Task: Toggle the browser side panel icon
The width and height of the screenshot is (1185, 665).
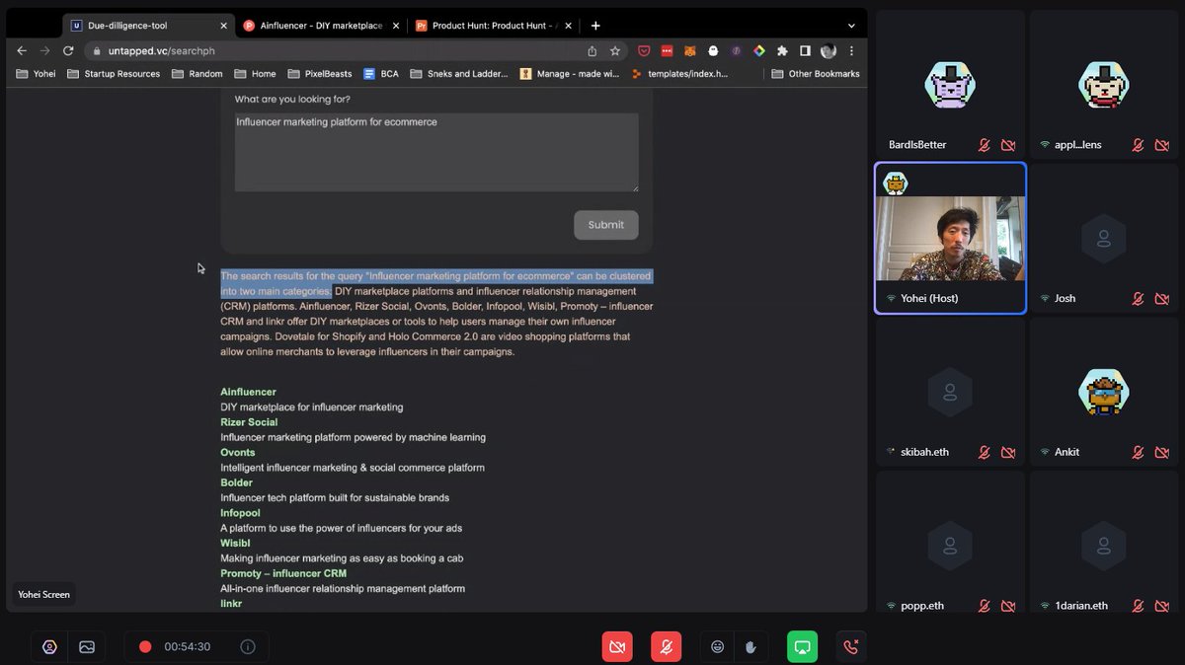Action: point(805,50)
